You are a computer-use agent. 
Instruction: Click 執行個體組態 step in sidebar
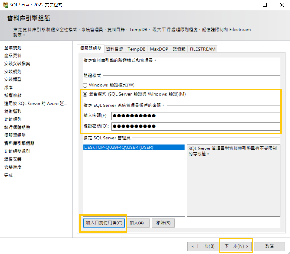click(x=17, y=127)
